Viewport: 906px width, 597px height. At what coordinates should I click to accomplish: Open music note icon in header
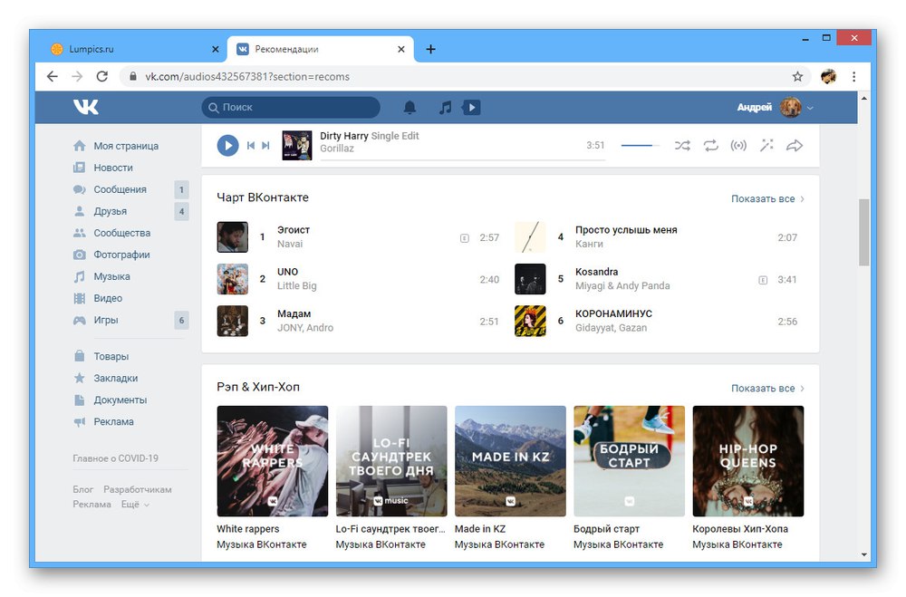coord(445,108)
